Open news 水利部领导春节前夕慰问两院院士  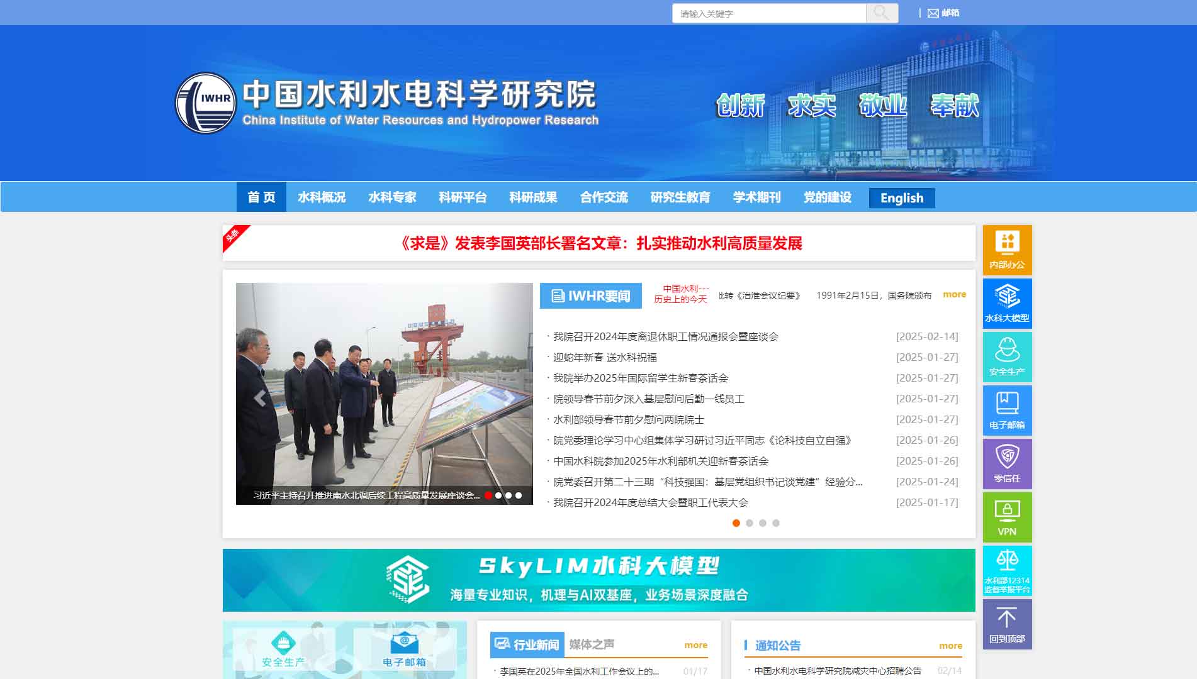click(x=629, y=419)
